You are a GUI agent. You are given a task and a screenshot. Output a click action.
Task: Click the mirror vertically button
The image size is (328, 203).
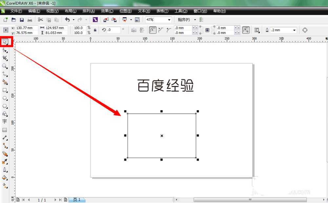click(x=142, y=29)
